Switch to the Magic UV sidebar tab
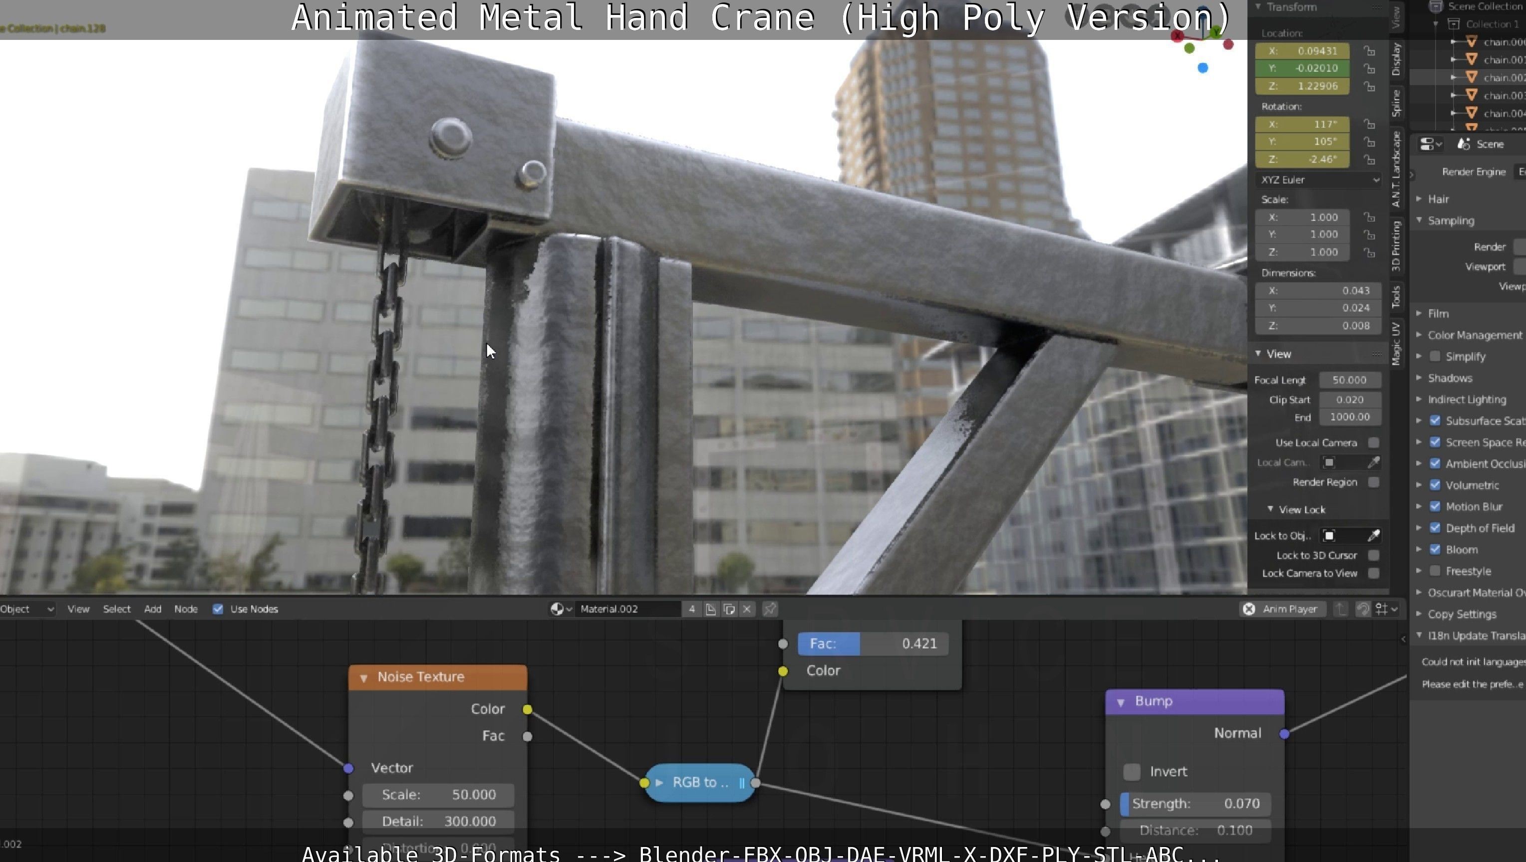Image resolution: width=1526 pixels, height=862 pixels. point(1397,344)
